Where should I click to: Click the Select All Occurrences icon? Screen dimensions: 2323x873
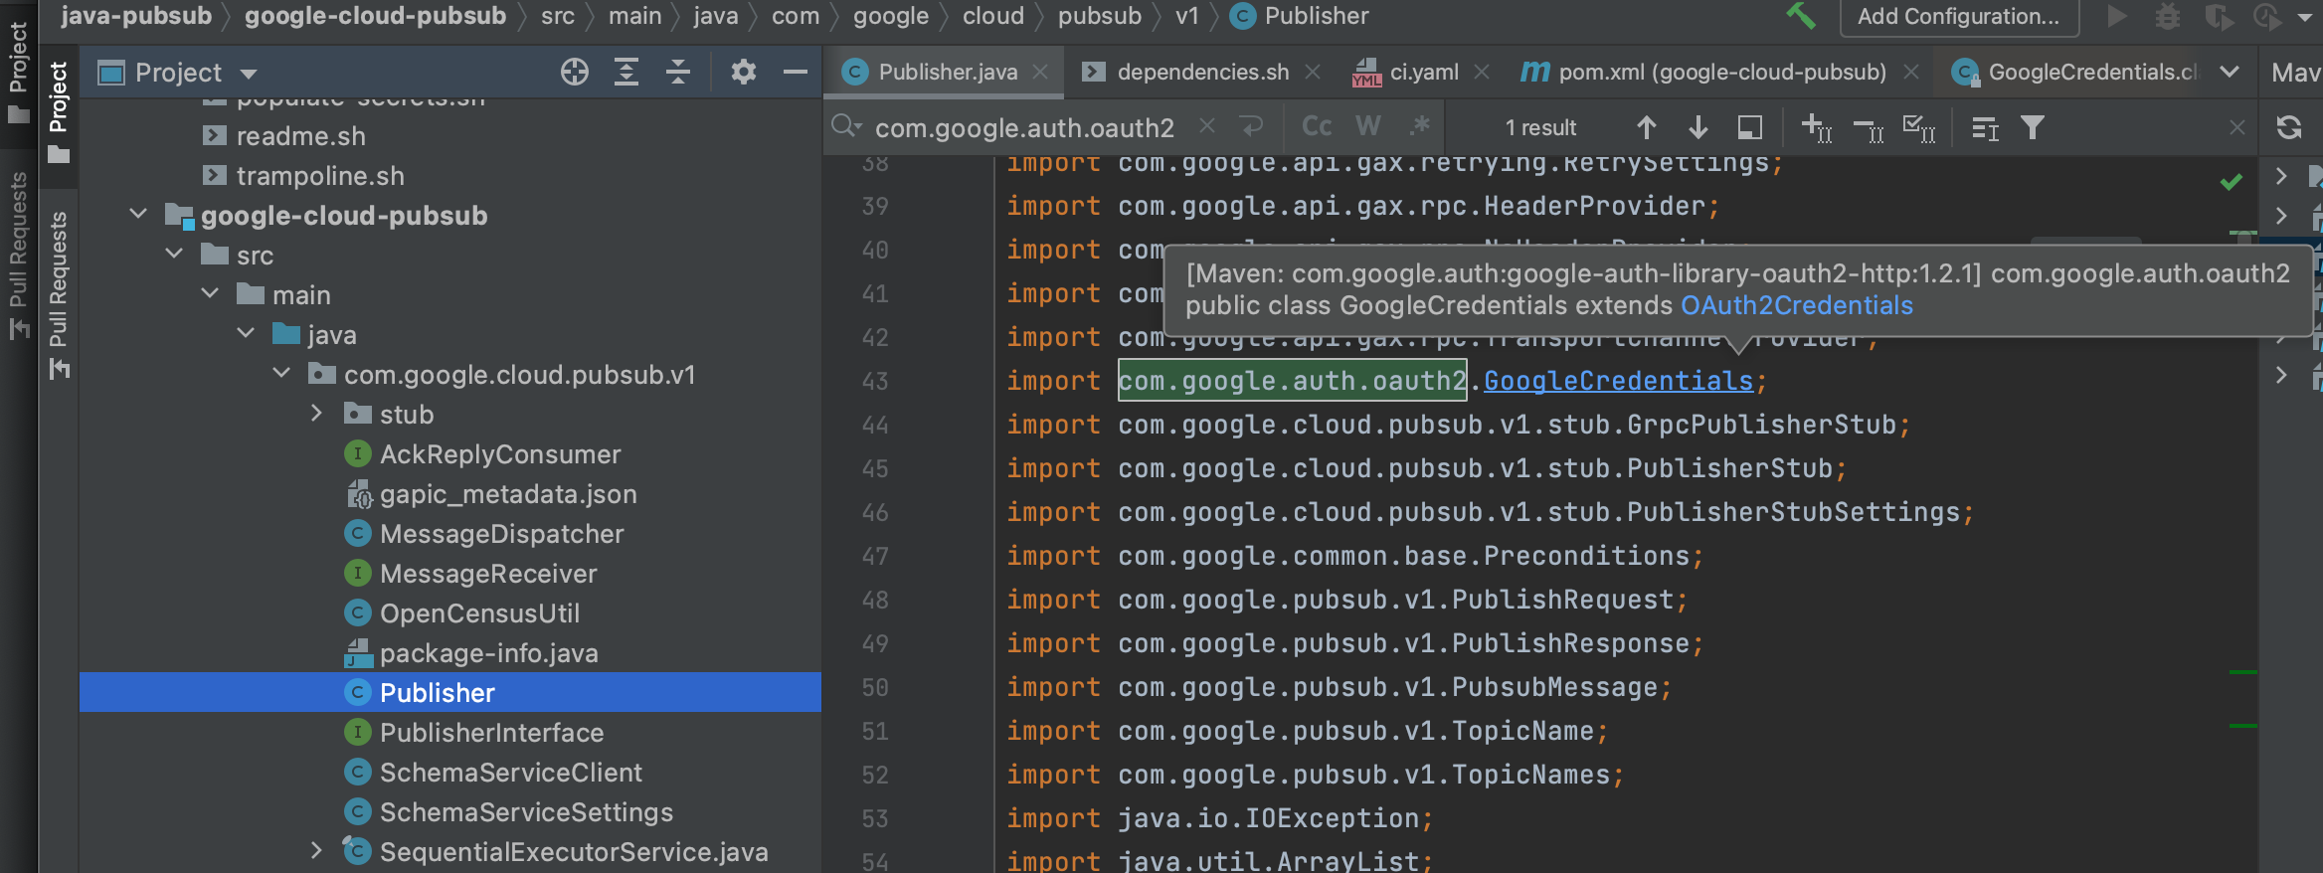pos(1919,127)
